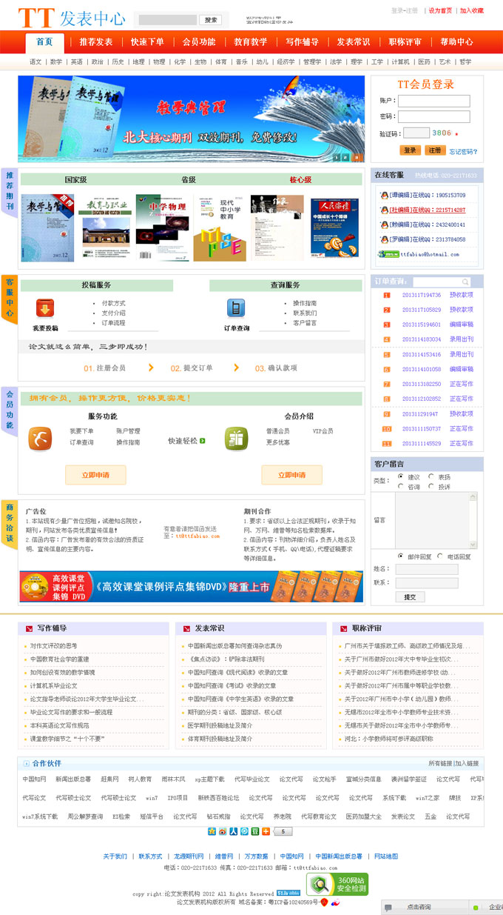Select the 建议 message type radio button

(x=400, y=477)
